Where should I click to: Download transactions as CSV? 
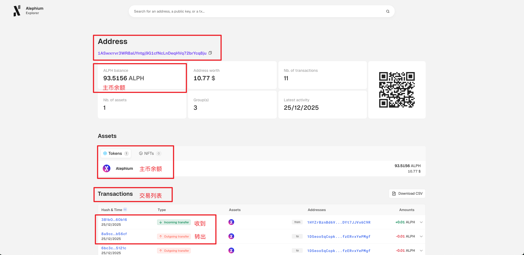click(x=407, y=194)
